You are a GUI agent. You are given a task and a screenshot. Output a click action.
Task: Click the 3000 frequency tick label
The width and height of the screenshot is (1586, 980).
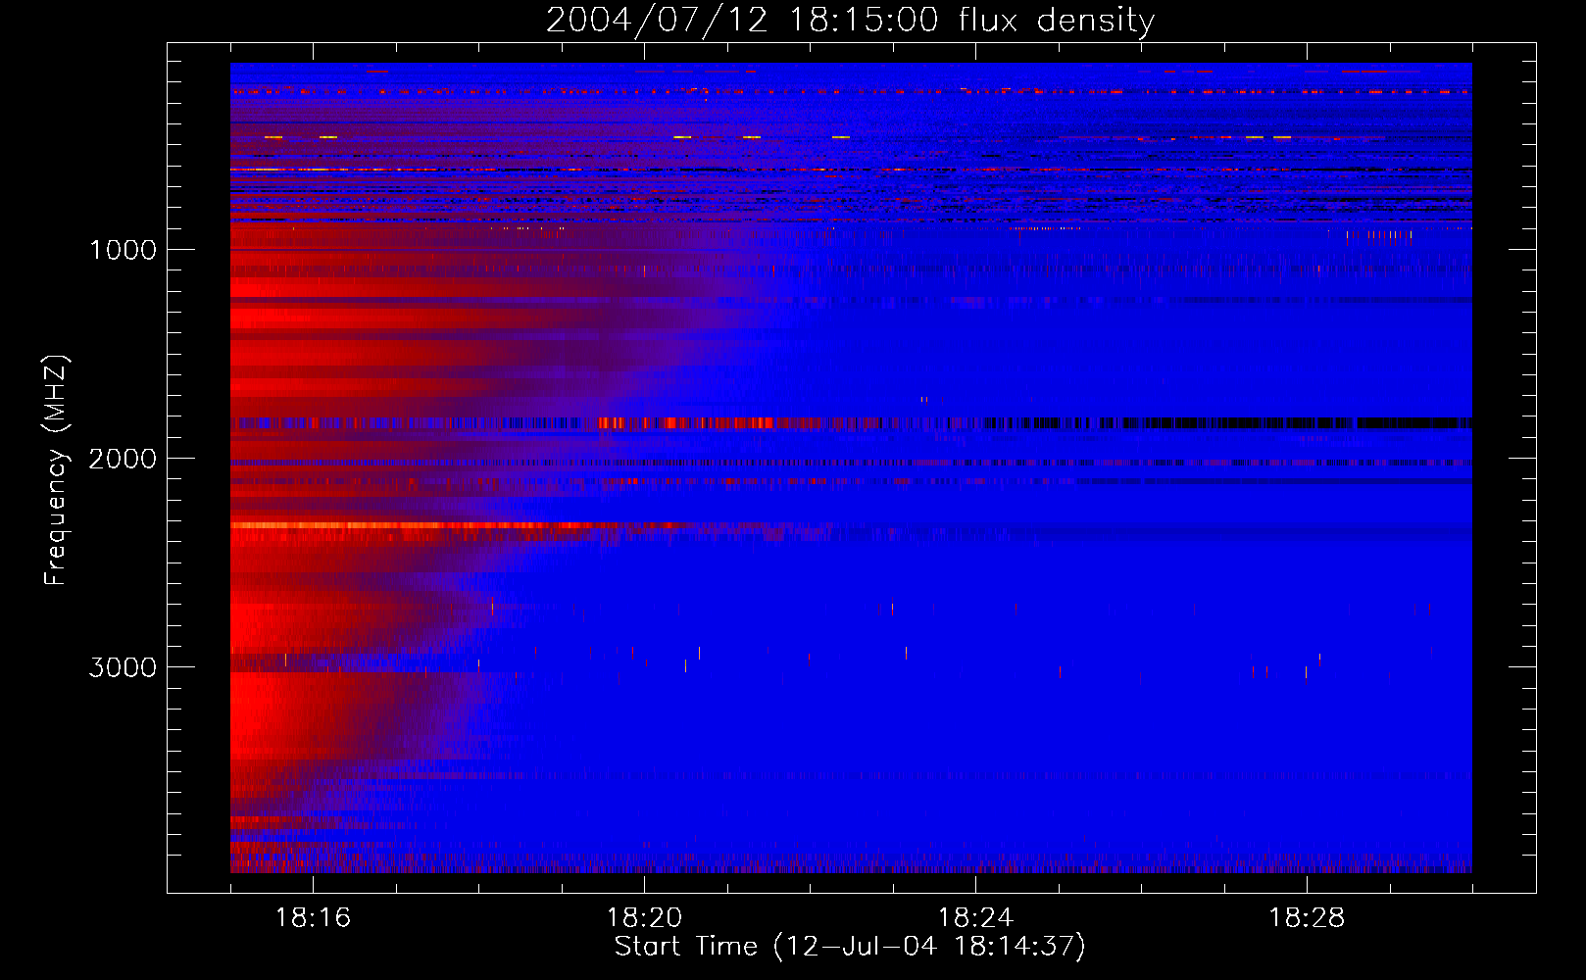(123, 667)
